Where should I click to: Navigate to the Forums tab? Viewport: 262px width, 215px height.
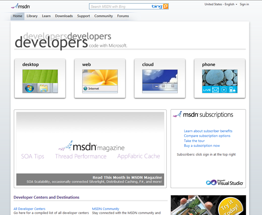pos(123,16)
